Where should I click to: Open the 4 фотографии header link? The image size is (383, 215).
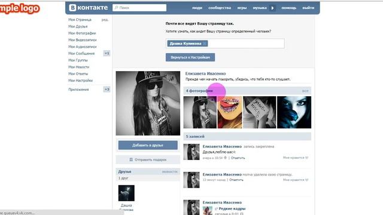tap(199, 91)
